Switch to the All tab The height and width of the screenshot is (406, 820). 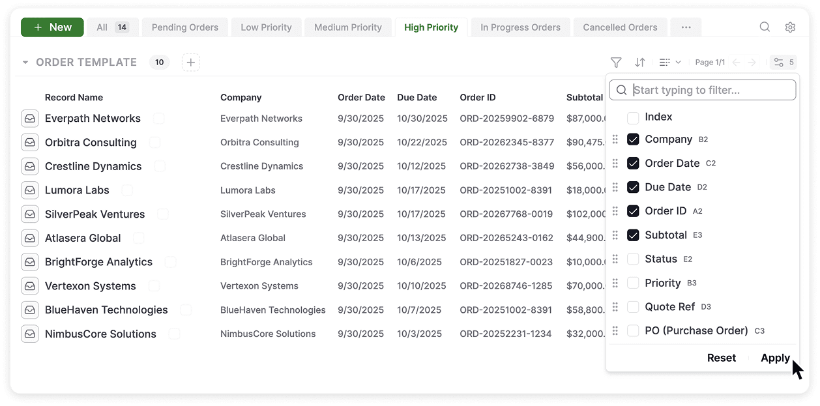(113, 27)
